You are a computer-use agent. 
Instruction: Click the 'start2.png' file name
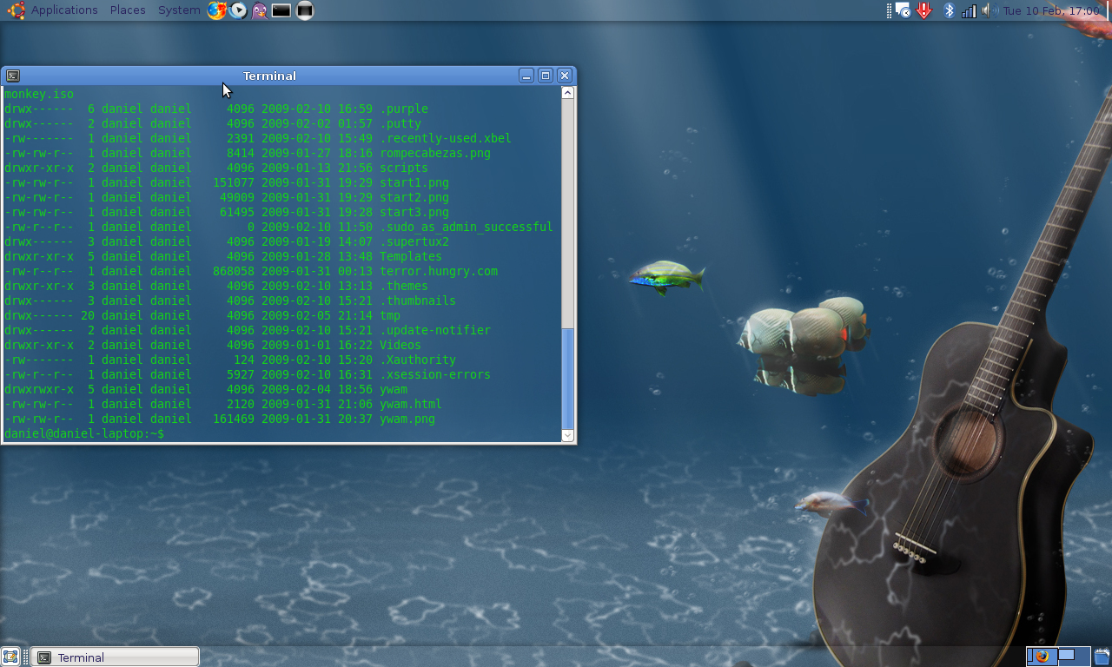(414, 197)
